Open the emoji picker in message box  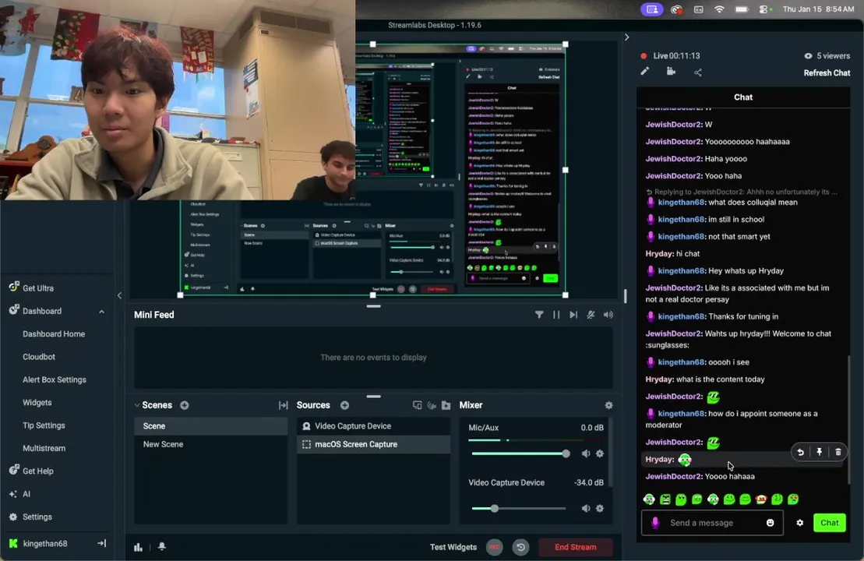pos(770,522)
